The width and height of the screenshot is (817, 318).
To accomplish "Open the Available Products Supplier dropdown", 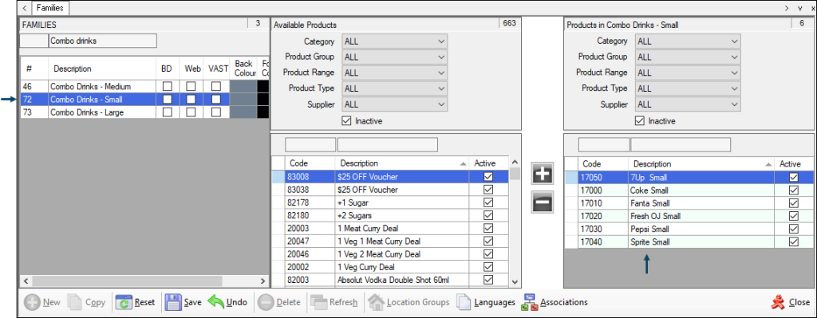I will pos(394,104).
